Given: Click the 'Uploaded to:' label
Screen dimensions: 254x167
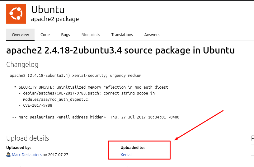Looking at the screenshot, I should pyautogui.click(x=133, y=147).
